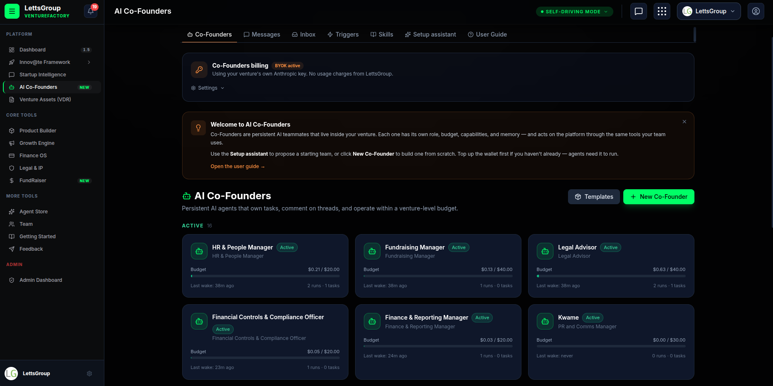Dismiss the Welcome to AI Co-Founders banner
This screenshot has height=386, width=773.
pyautogui.click(x=684, y=122)
